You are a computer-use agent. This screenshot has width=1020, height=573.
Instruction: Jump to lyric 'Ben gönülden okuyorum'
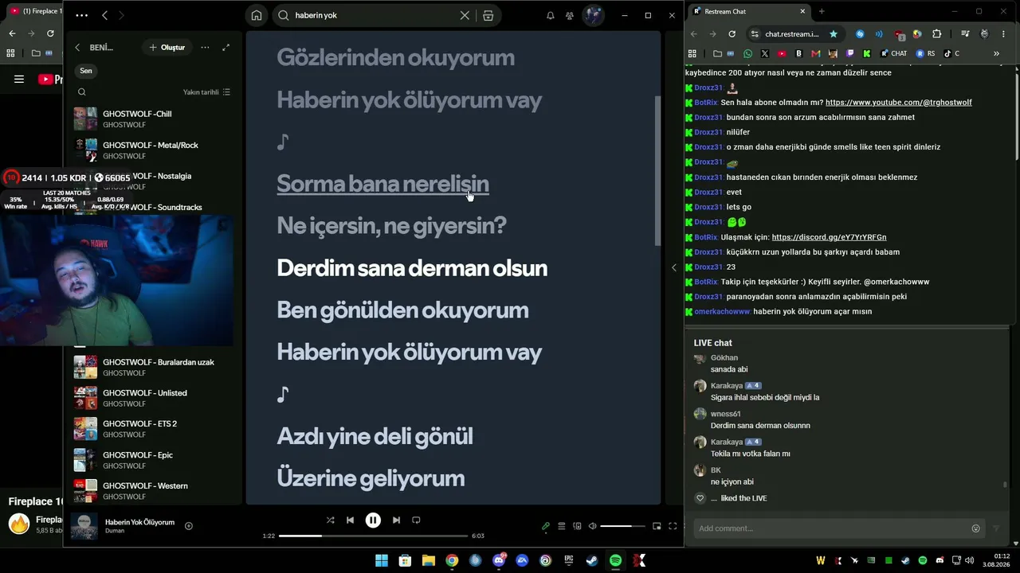tap(402, 310)
